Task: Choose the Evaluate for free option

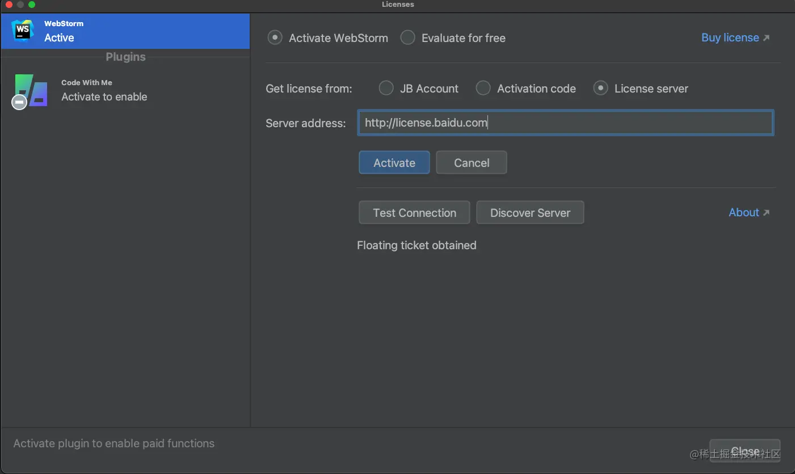Action: (x=407, y=38)
